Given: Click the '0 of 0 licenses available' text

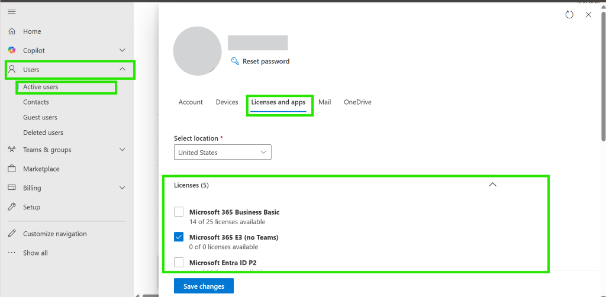Looking at the screenshot, I should coord(224,247).
